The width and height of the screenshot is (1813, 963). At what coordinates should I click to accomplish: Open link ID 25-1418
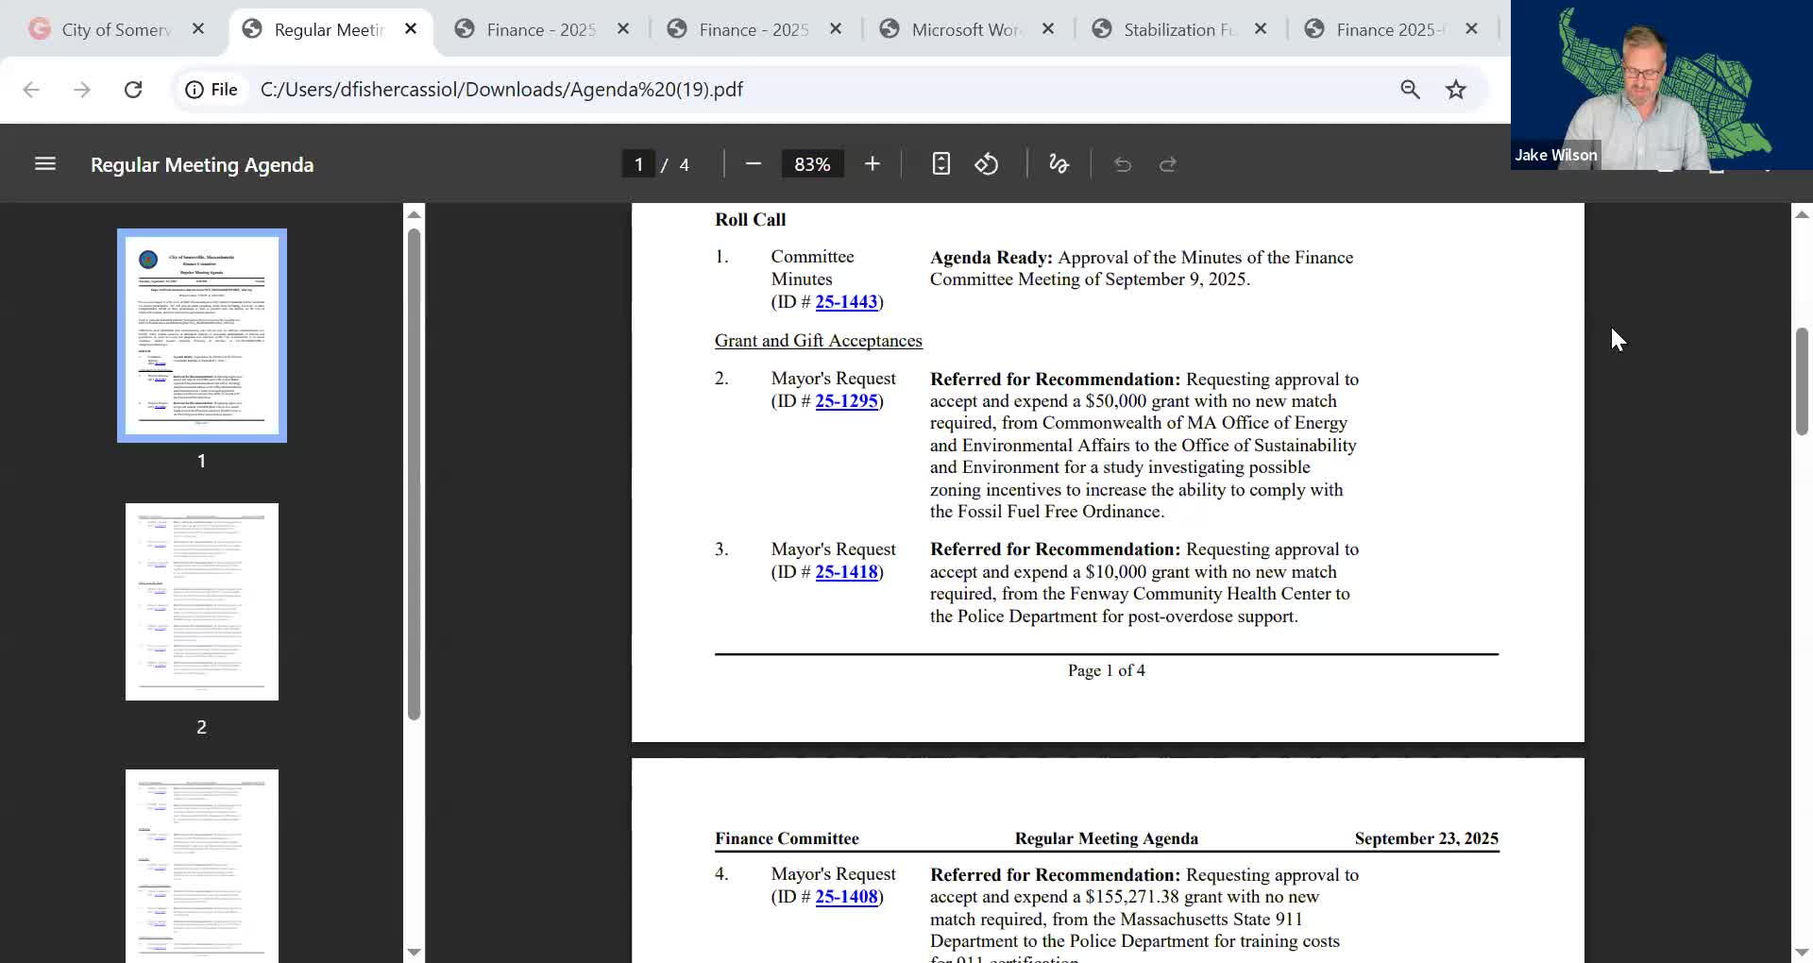tap(846, 572)
